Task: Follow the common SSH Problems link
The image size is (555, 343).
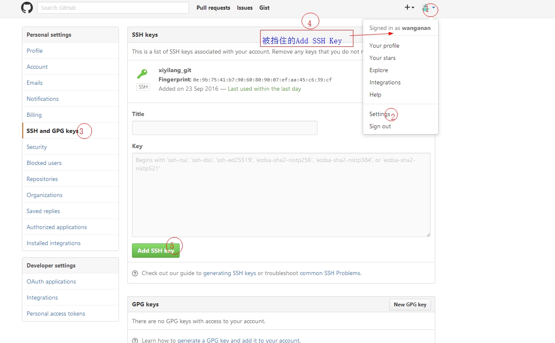Action: coord(330,273)
